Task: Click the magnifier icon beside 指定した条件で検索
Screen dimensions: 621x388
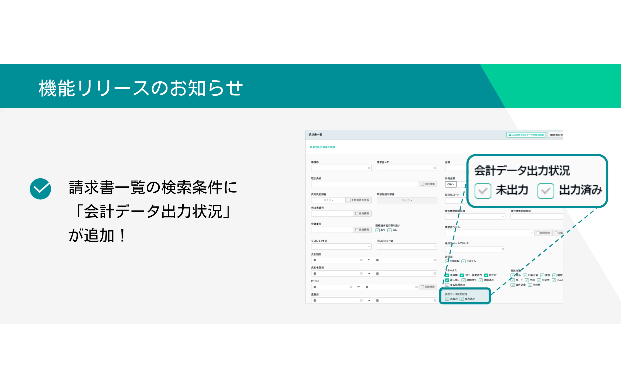Action: pos(311,147)
